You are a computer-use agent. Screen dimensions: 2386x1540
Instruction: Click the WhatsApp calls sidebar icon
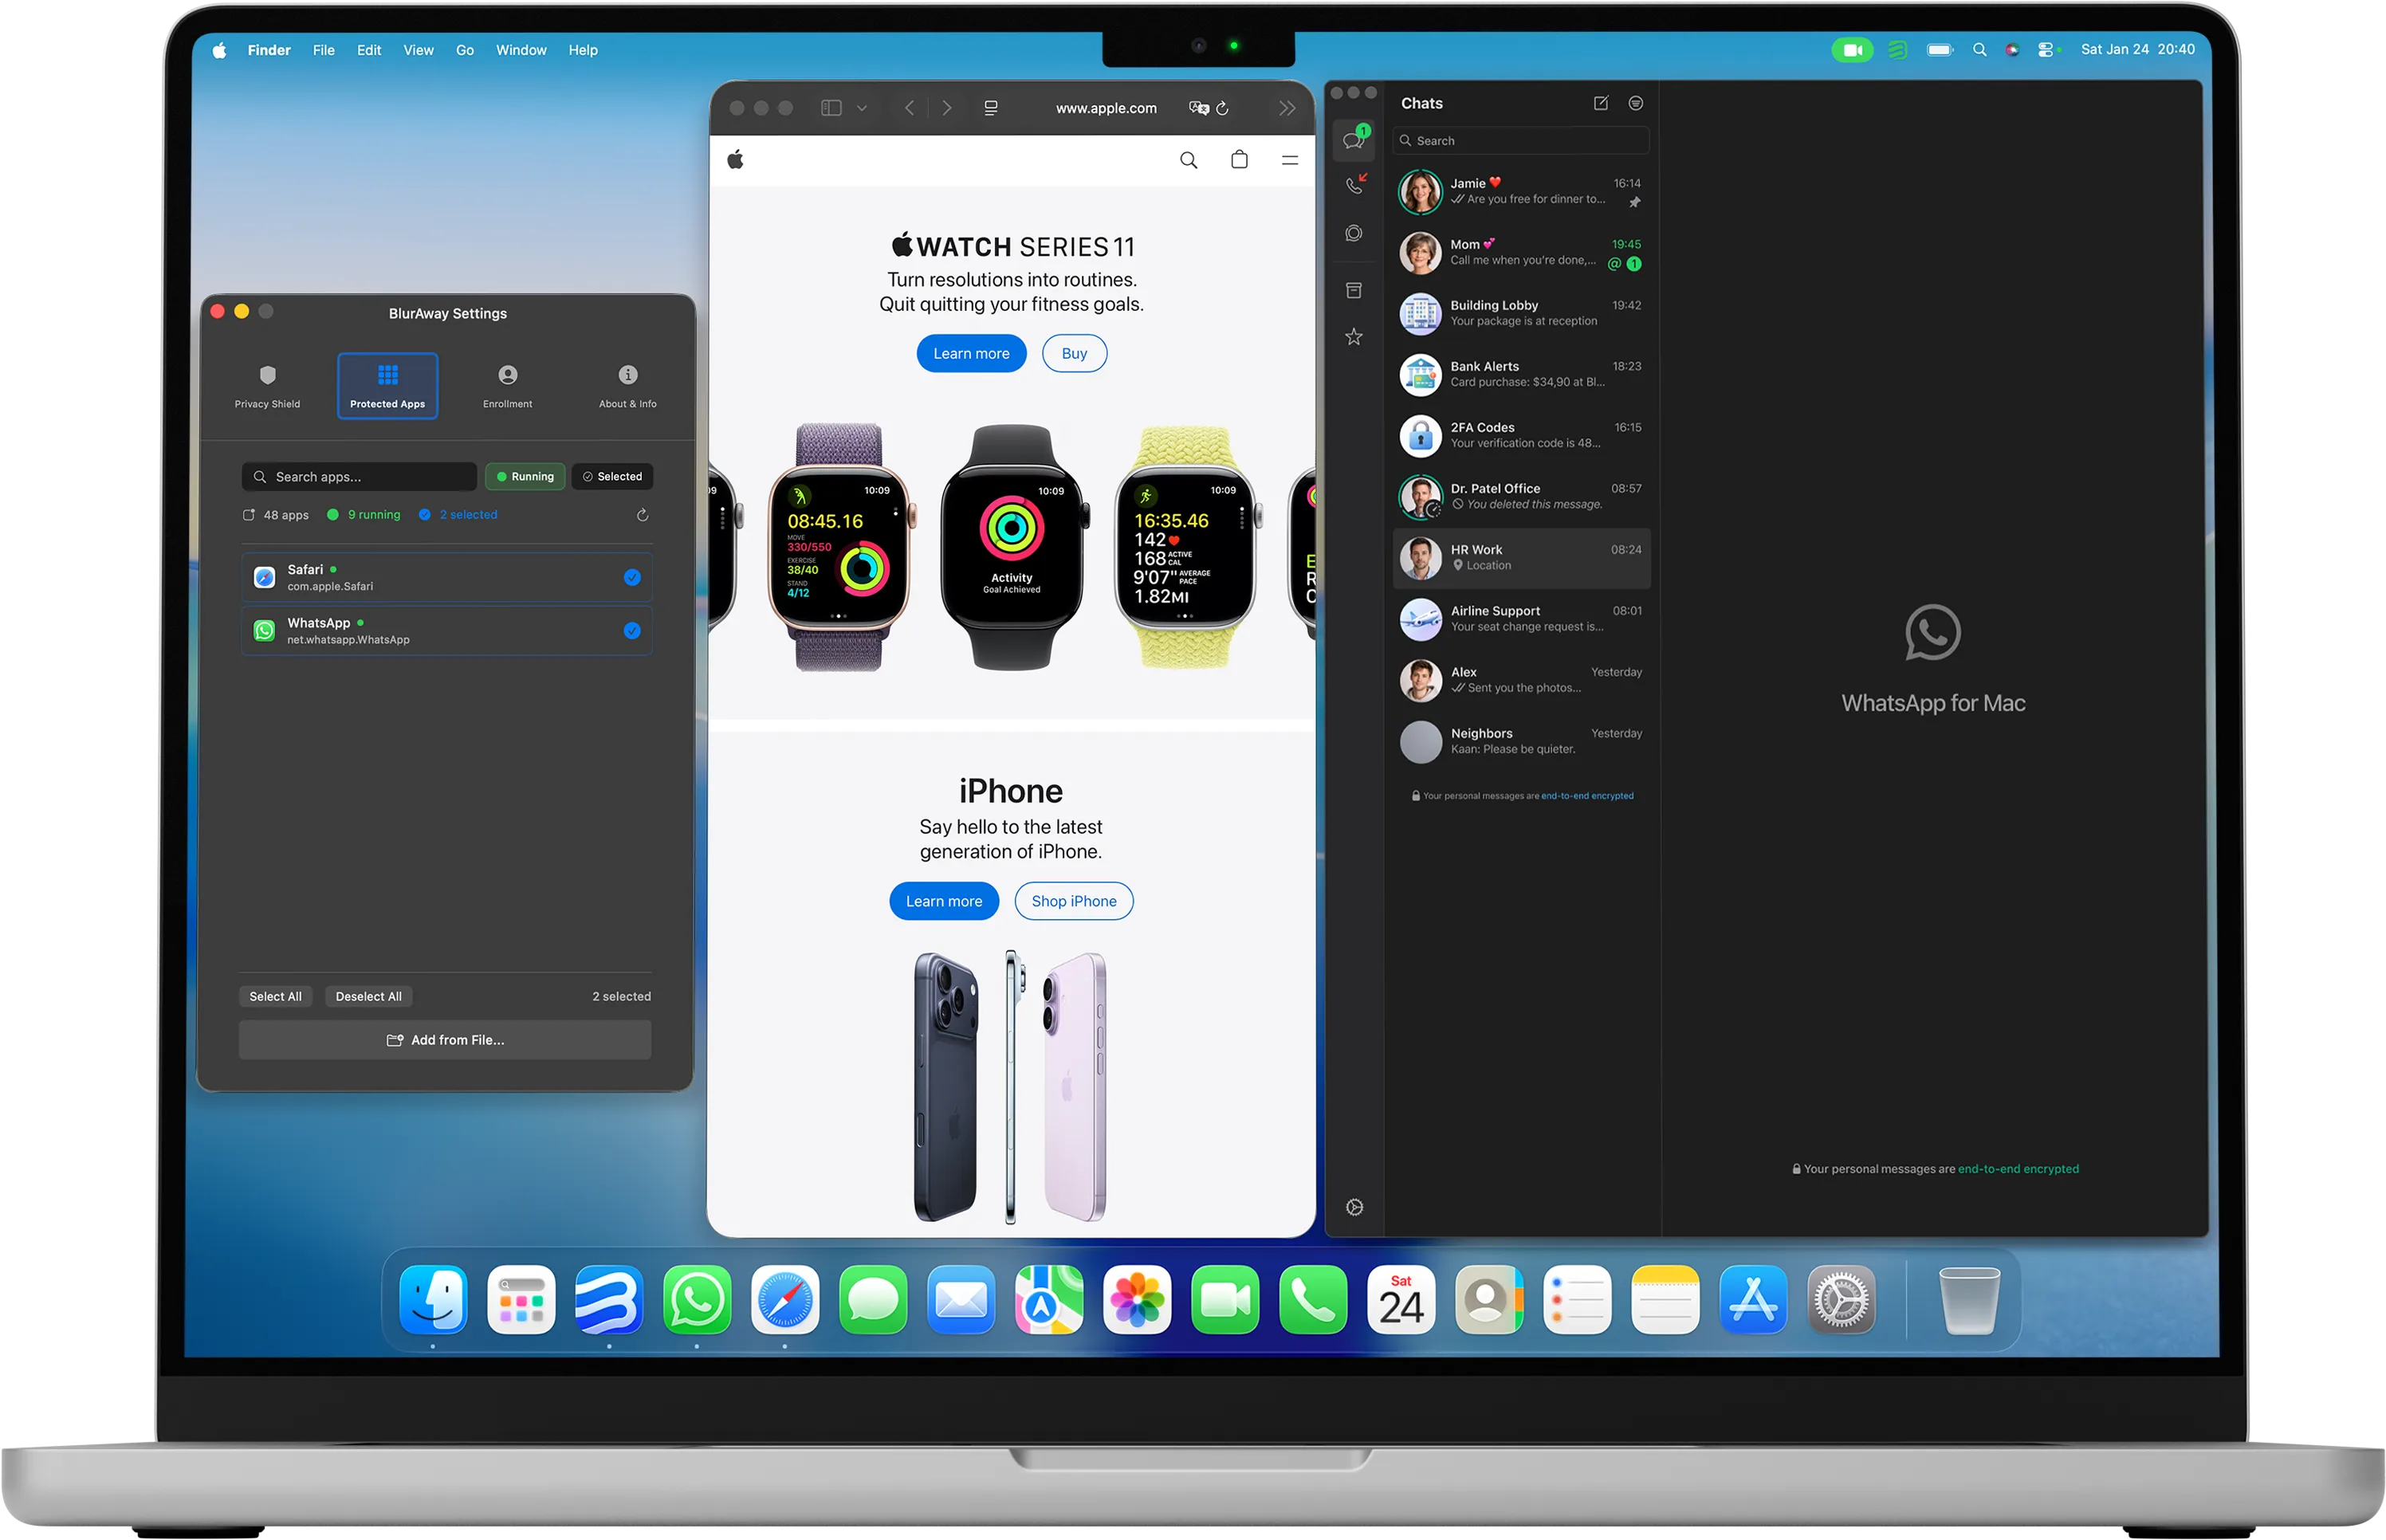click(1354, 185)
